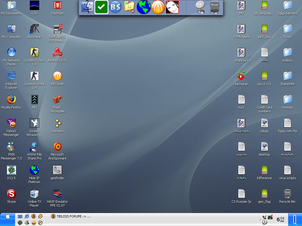Screen dimensions: 302x226
Task: Launch Counter Strike 1.6 shortcut
Action: pyautogui.click(x=34, y=80)
